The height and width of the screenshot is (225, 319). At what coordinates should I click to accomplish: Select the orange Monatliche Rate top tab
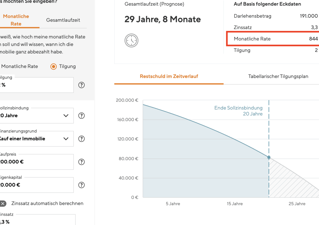pyautogui.click(x=16, y=20)
